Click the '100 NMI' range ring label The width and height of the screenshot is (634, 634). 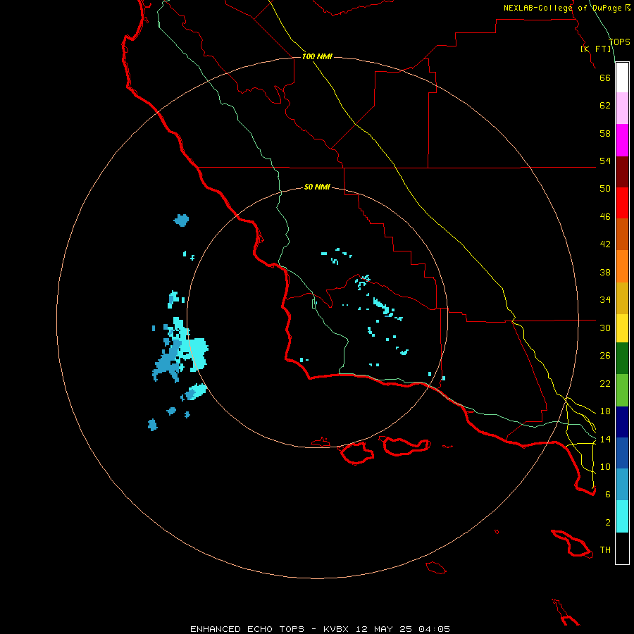point(317,56)
